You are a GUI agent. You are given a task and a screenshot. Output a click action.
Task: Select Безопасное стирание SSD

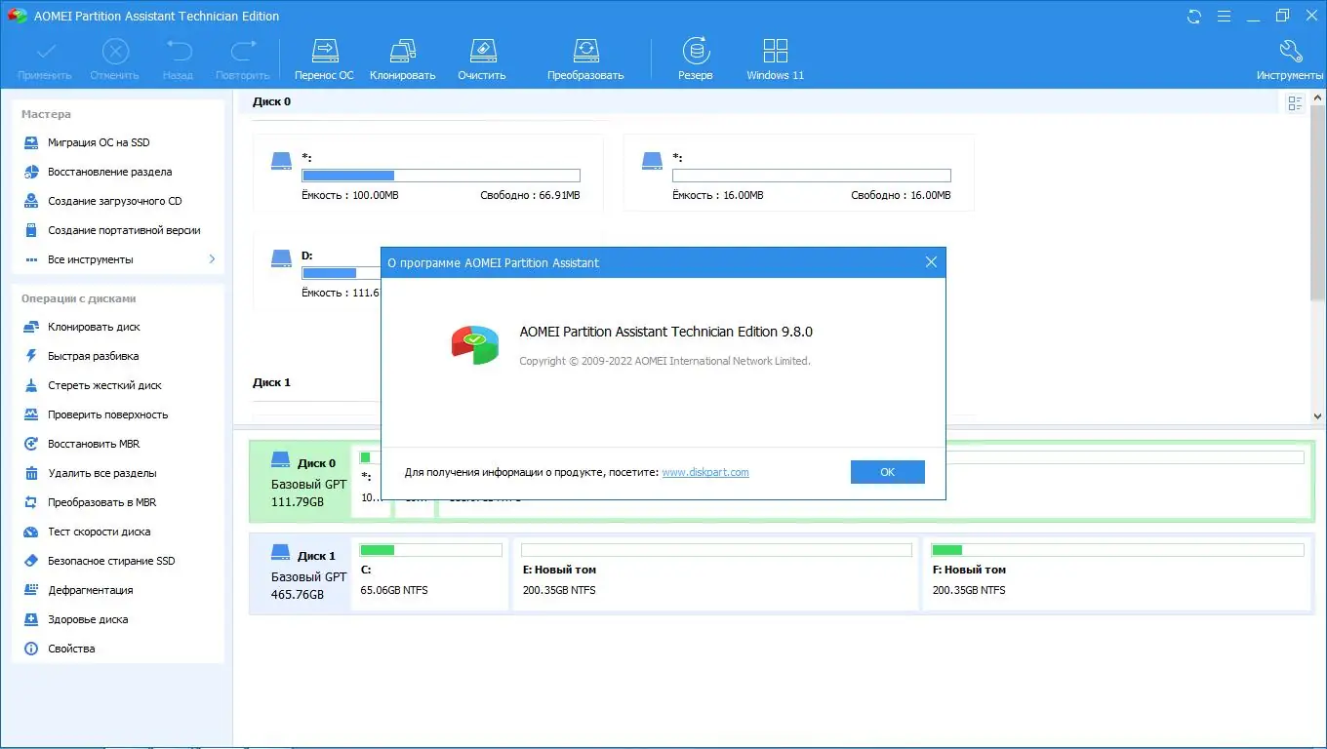[111, 561]
